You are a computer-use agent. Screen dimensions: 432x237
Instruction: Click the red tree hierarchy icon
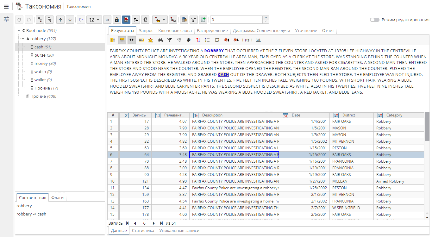pyautogui.click(x=173, y=20)
